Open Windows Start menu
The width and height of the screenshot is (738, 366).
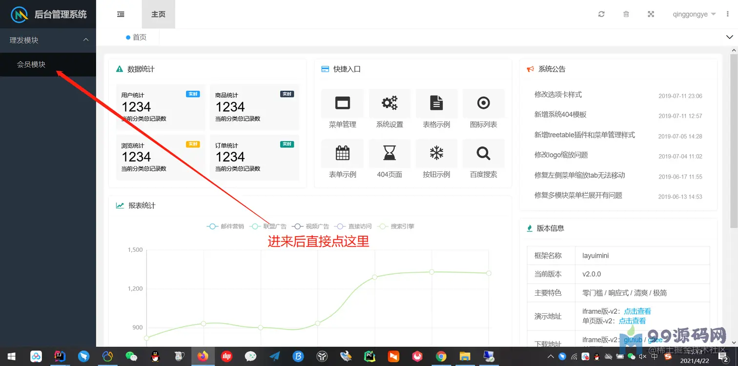coord(11,357)
